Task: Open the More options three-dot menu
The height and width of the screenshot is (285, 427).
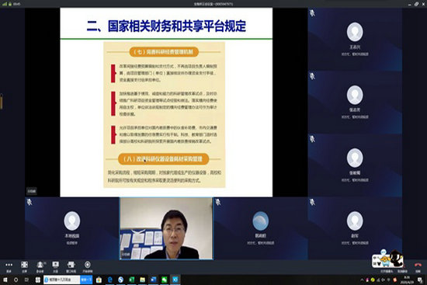Action: pos(9,265)
